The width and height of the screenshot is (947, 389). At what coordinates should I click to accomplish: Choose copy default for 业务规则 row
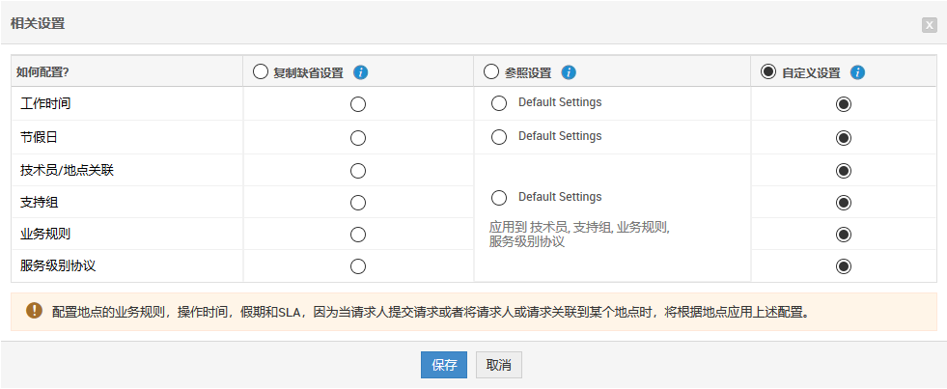(x=358, y=235)
